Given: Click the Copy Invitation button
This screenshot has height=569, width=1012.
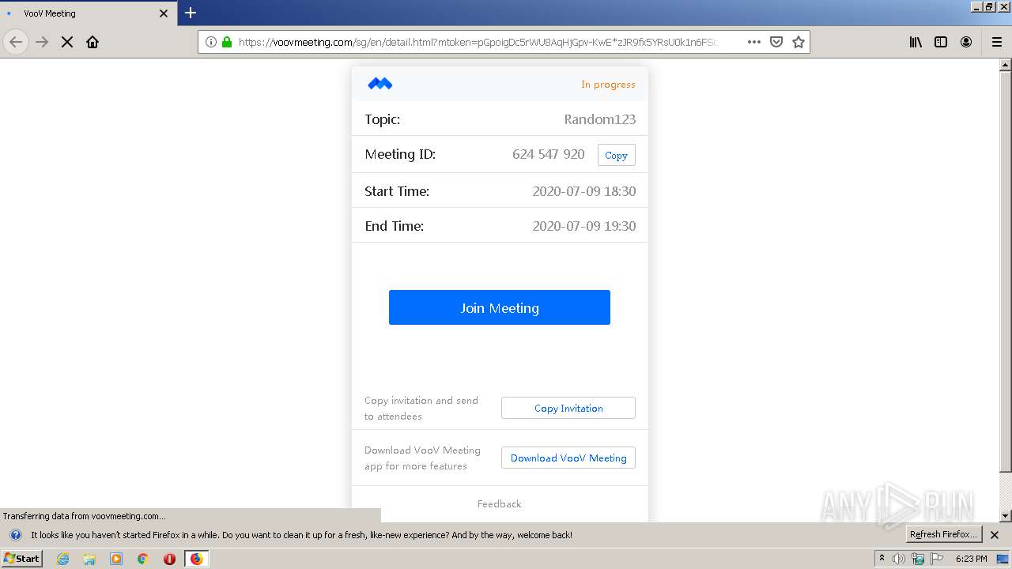Looking at the screenshot, I should 568,408.
